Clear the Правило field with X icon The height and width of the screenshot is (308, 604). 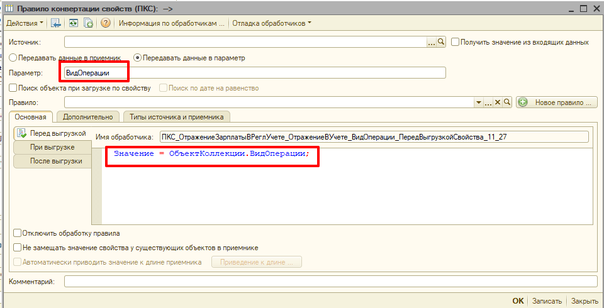[x=497, y=102]
